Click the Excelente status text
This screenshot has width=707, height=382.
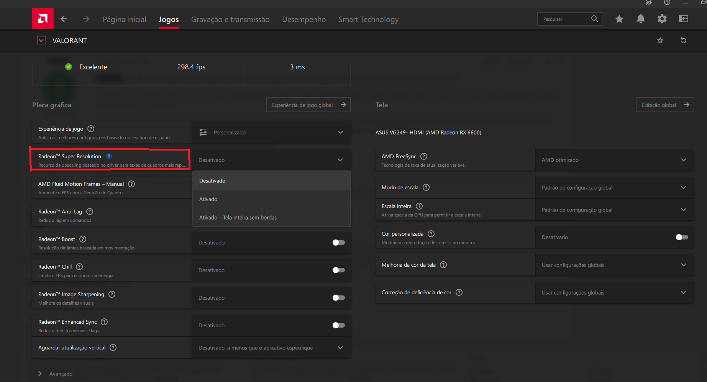(x=93, y=67)
